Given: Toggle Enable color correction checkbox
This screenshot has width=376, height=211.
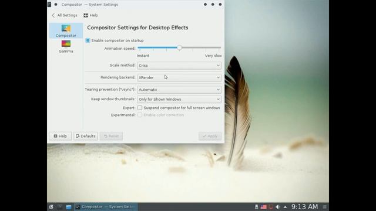Looking at the screenshot, I should point(140,115).
